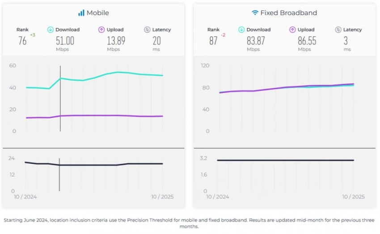This screenshot has height=234, width=380.
Task: Click the Mobile bar-chart signal icon
Action: 81,13
